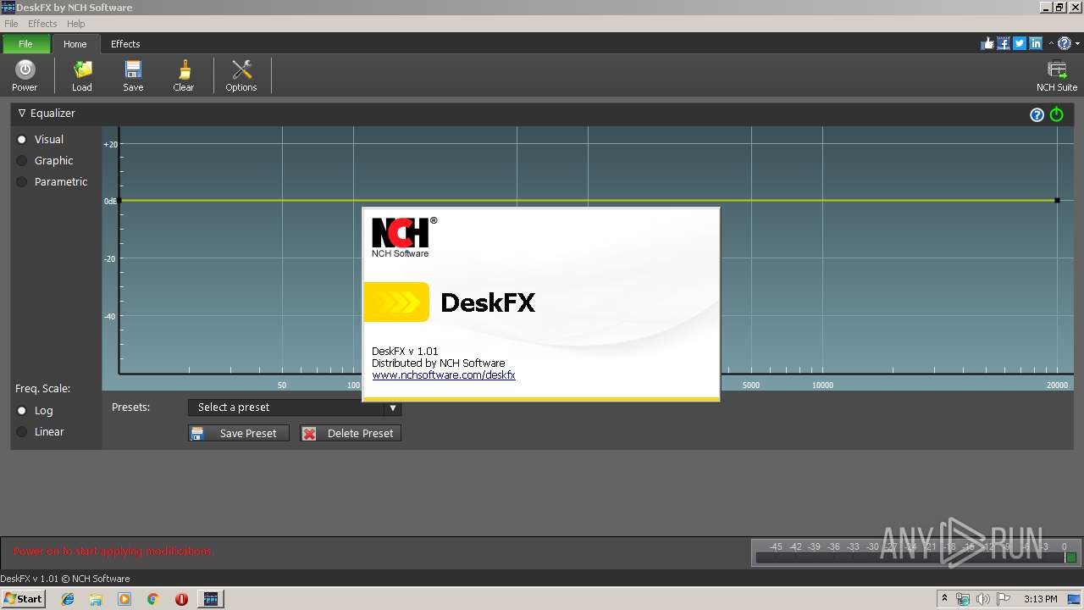Click the 'Distributed by NCH Software' text

[438, 363]
